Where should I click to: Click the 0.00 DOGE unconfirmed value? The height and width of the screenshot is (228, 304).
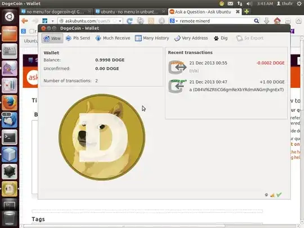coord(107,69)
